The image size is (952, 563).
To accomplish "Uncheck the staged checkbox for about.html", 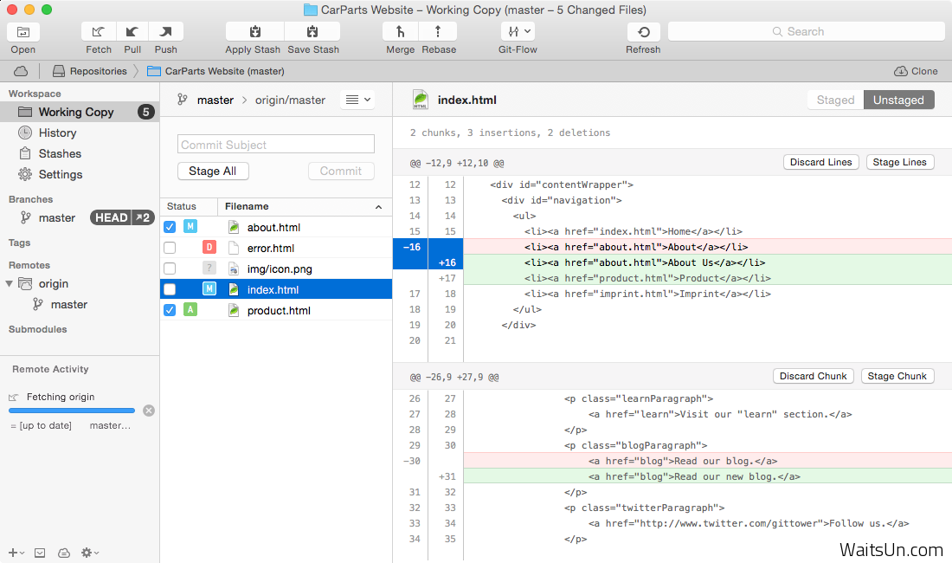I will [x=170, y=227].
